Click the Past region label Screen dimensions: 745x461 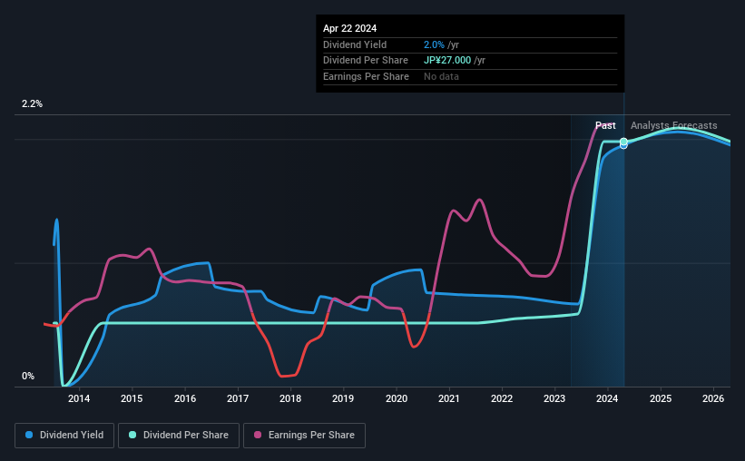[605, 125]
